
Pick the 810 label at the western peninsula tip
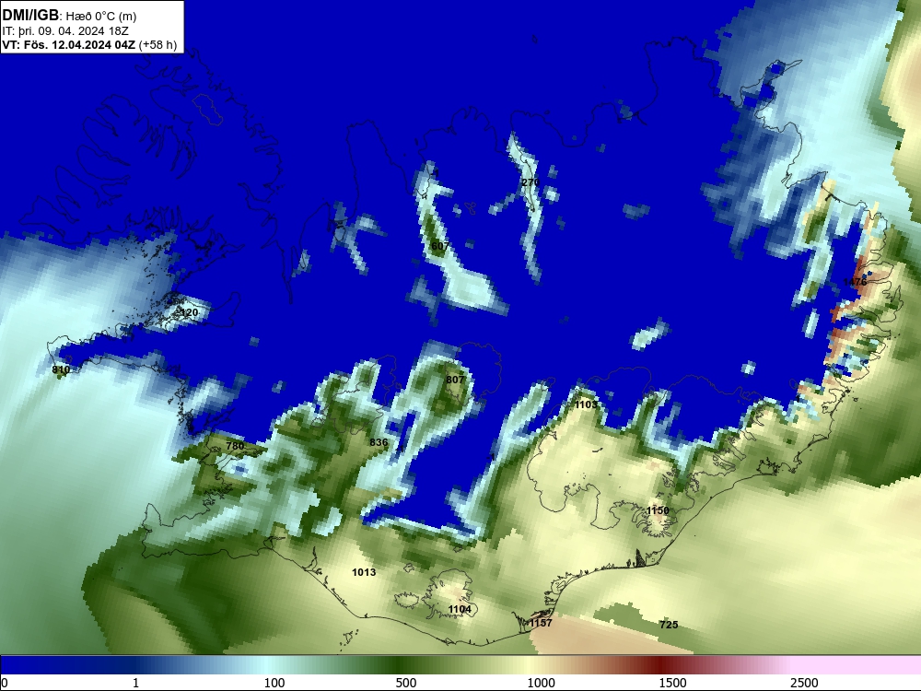pyautogui.click(x=61, y=369)
